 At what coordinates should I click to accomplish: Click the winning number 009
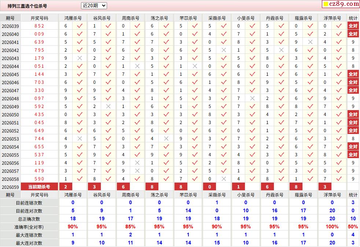39,34
